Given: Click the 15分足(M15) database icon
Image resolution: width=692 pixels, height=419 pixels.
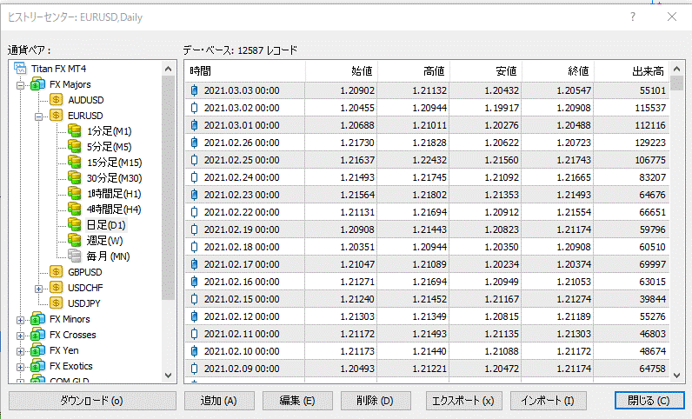Looking at the screenshot, I should (75, 162).
